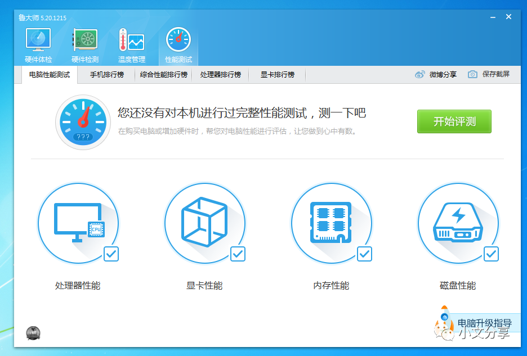Click the 鲁大师 5.20.1215 title text
Screen dimensions: 527x356
click(42, 18)
